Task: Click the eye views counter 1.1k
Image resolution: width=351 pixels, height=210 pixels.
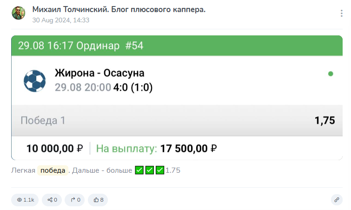Action: click(x=26, y=200)
